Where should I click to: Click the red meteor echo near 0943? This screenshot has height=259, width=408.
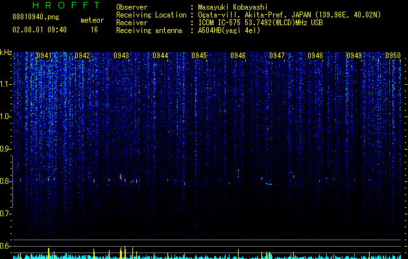pyautogui.click(x=121, y=176)
